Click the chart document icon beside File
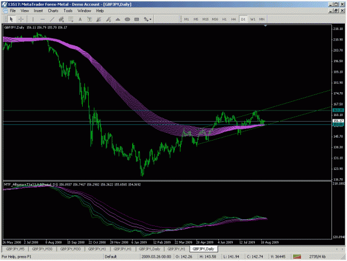The image size is (347, 261). click(x=5, y=11)
